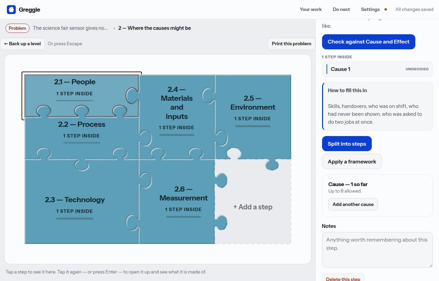Click into the Notes text area
The height and width of the screenshot is (281, 439).
pyautogui.click(x=377, y=250)
